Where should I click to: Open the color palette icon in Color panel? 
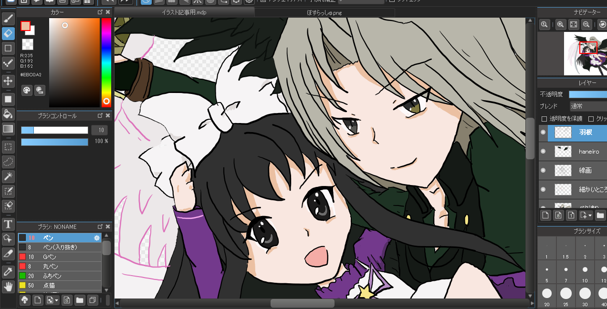27,90
